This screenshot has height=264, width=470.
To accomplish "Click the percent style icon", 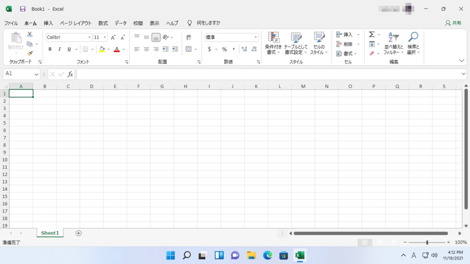I will 224,49.
